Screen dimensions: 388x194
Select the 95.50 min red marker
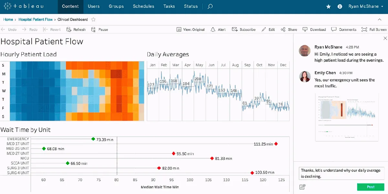tap(174, 154)
